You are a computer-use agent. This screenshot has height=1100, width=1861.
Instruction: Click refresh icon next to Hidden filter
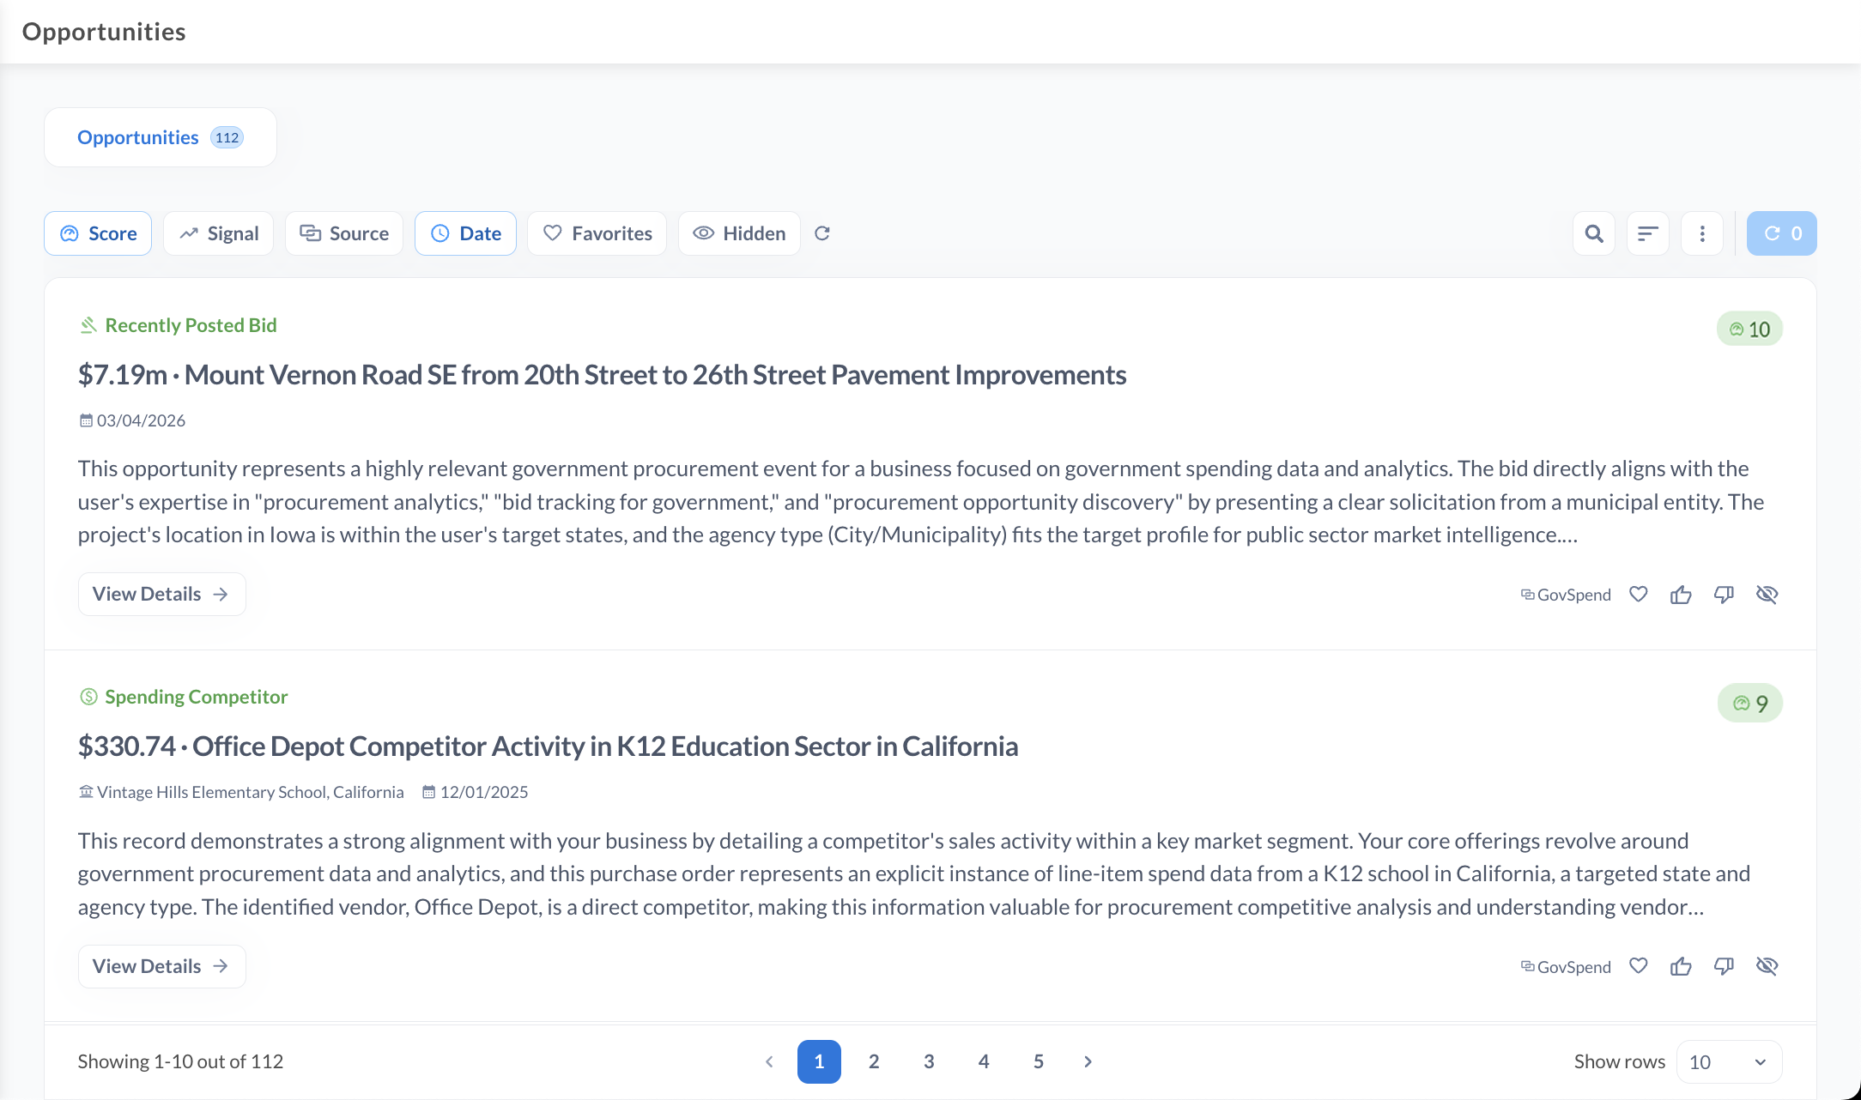pyautogui.click(x=822, y=233)
